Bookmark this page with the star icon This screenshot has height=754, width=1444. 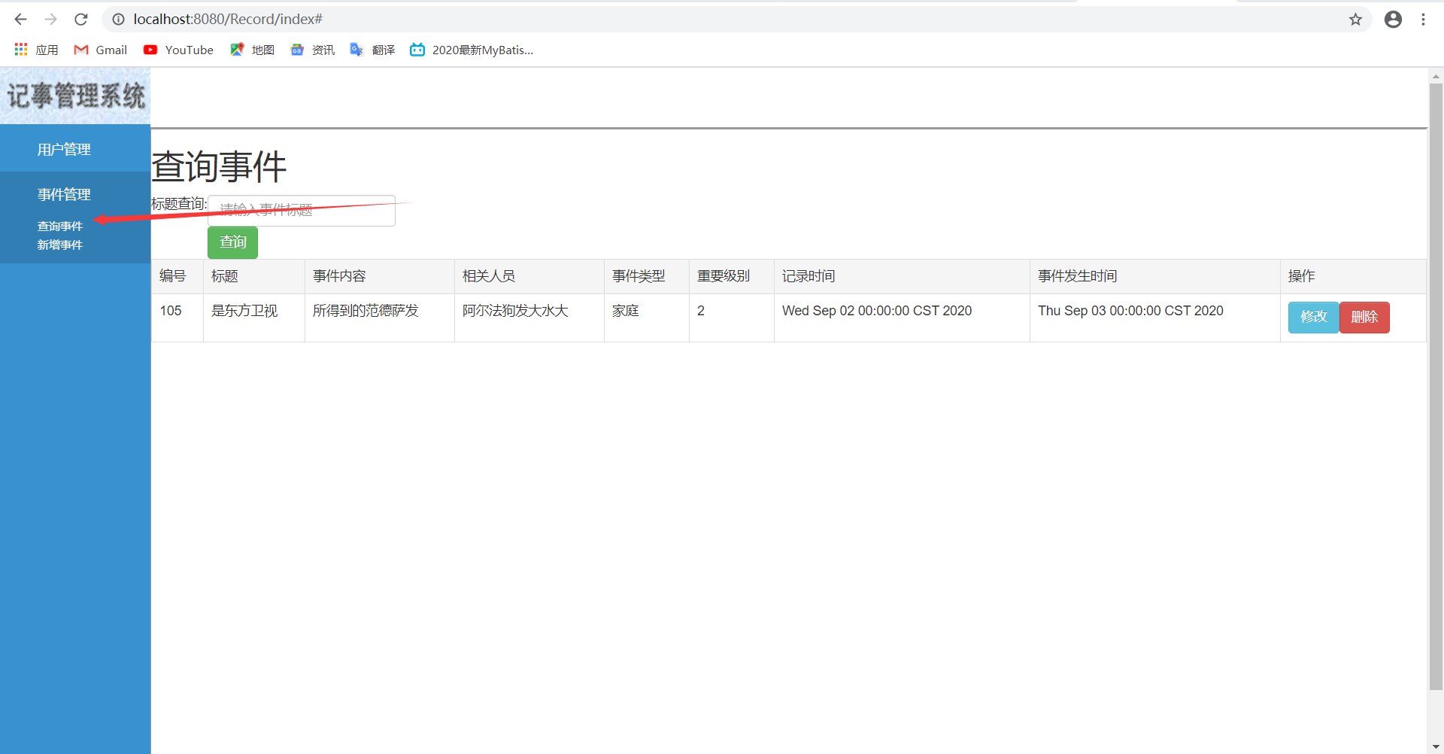1355,20
